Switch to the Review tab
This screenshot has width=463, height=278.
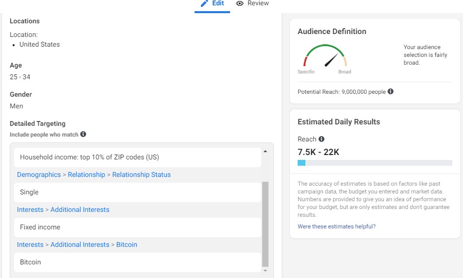point(258,3)
